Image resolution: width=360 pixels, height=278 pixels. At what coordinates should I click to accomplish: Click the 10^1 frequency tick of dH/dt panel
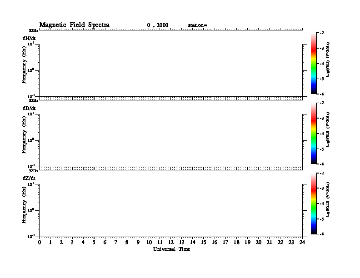click(x=31, y=44)
